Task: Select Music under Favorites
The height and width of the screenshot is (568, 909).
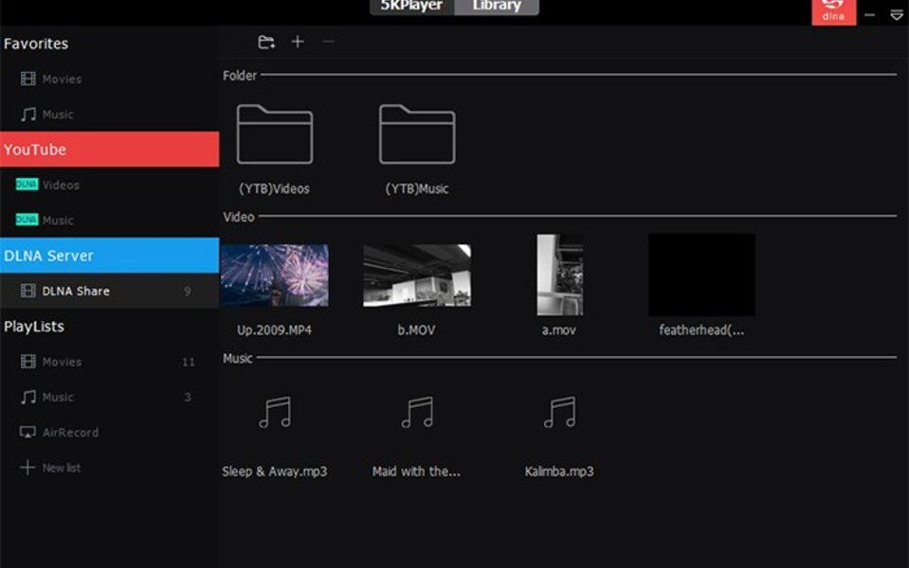Action: click(x=58, y=114)
